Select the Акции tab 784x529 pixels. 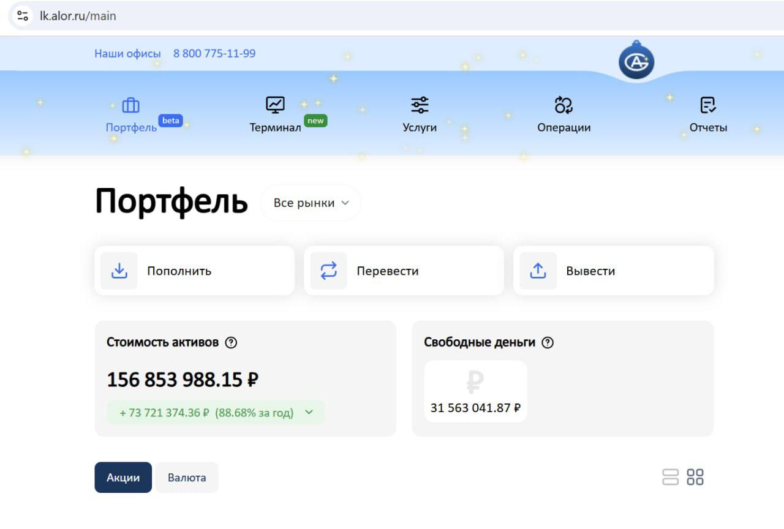pos(123,478)
